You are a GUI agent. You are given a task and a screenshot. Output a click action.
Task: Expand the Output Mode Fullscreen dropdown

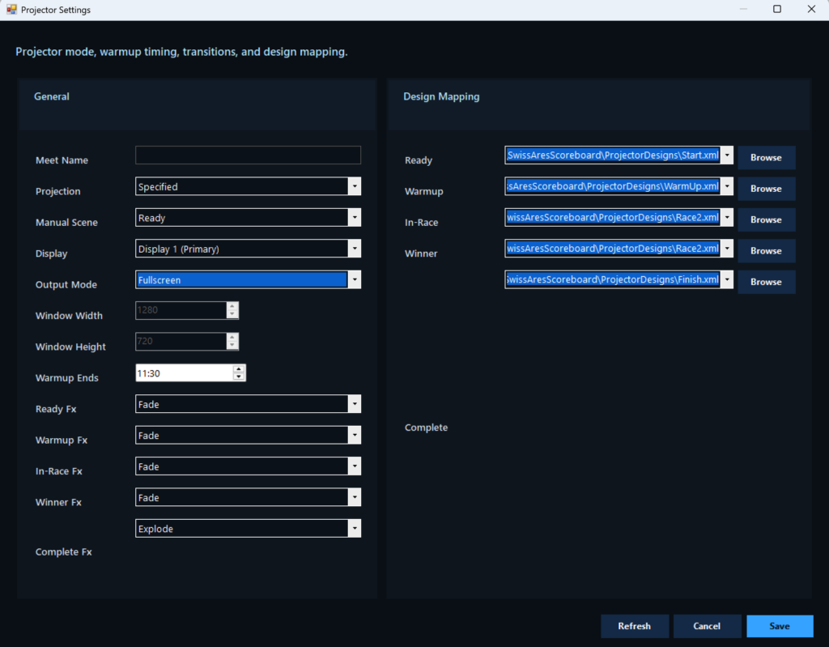pos(248,280)
